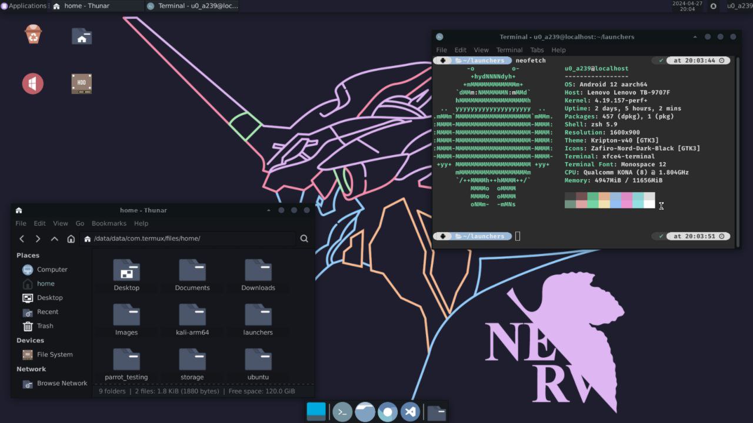Click the Thunar location path field
The height and width of the screenshot is (423, 753).
(188, 239)
